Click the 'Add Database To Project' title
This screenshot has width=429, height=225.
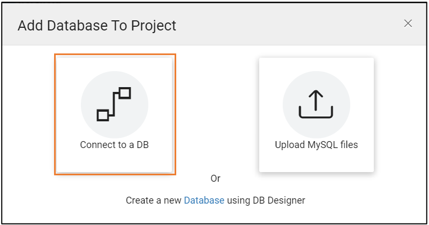97,25
